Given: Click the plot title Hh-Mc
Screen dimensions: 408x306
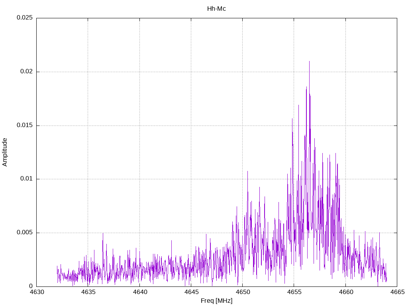Looking at the screenshot, I should 216,8.
